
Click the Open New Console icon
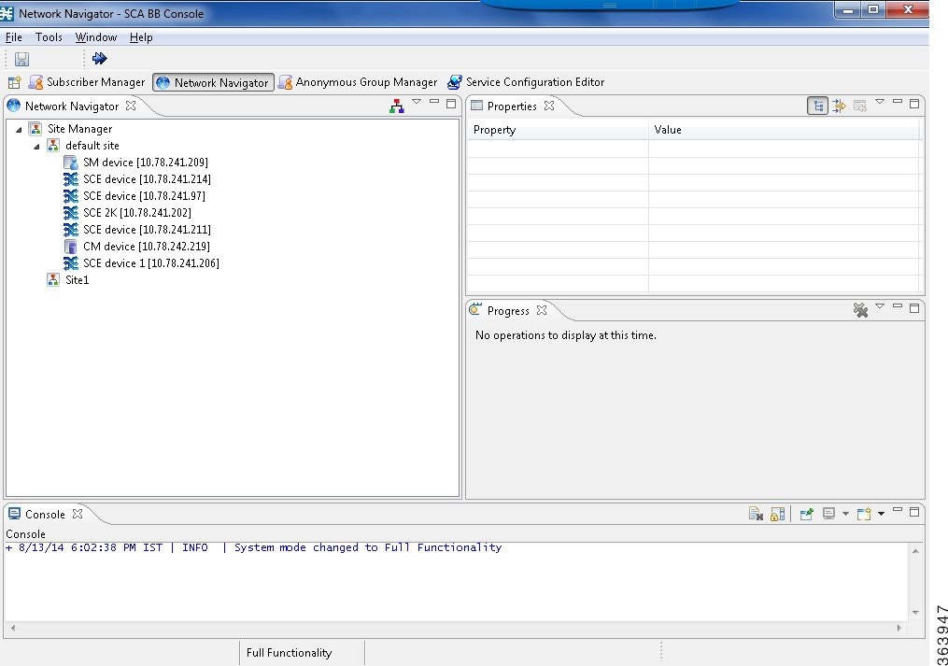tap(865, 514)
